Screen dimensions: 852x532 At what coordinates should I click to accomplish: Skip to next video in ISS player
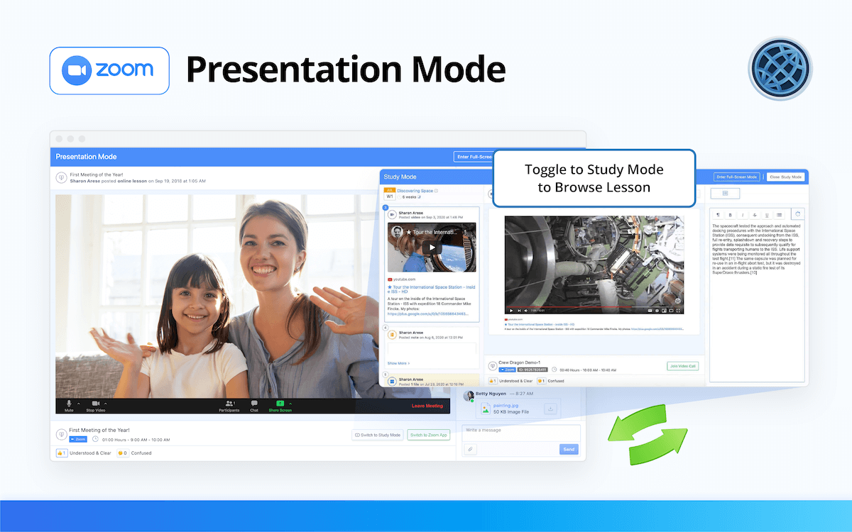pos(518,310)
